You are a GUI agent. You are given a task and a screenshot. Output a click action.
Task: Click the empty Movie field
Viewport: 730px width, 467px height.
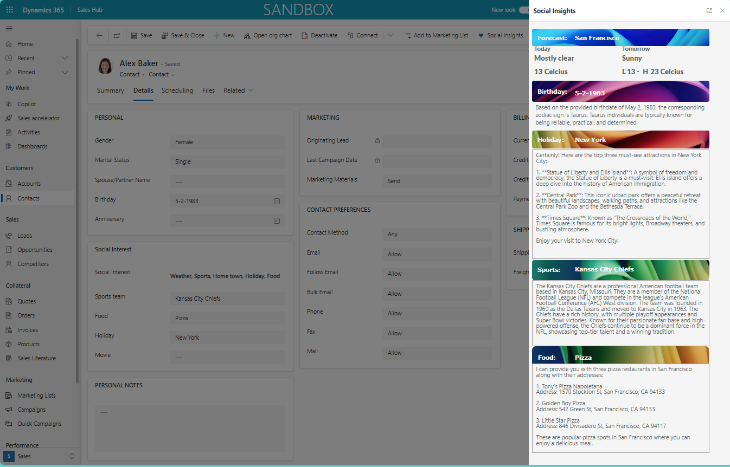pos(227,357)
